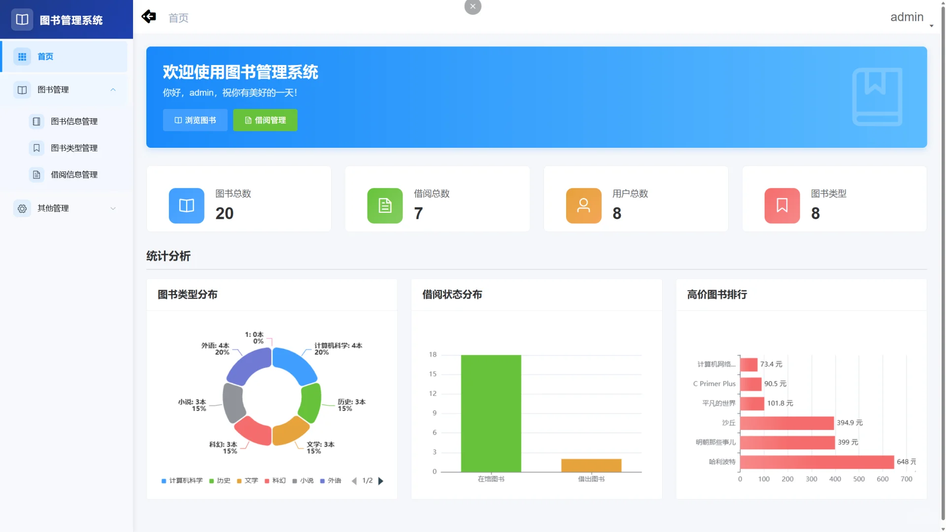Click the 图书管理系统 logo icon in sidebar header
Screen dimensions: 946x532
[x=22, y=20]
